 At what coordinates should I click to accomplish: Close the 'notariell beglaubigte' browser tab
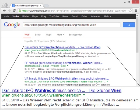(x=41, y=6)
